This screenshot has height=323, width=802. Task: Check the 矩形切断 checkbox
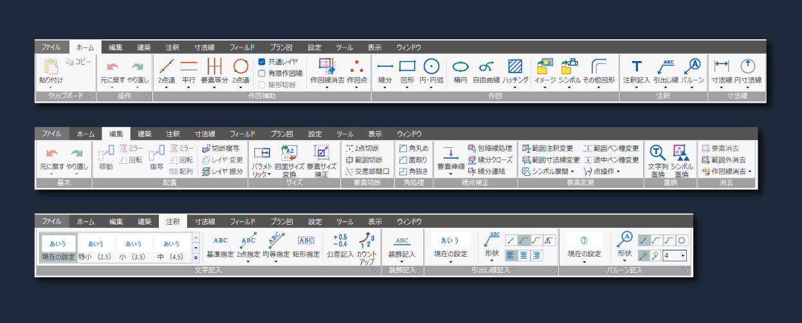point(262,84)
